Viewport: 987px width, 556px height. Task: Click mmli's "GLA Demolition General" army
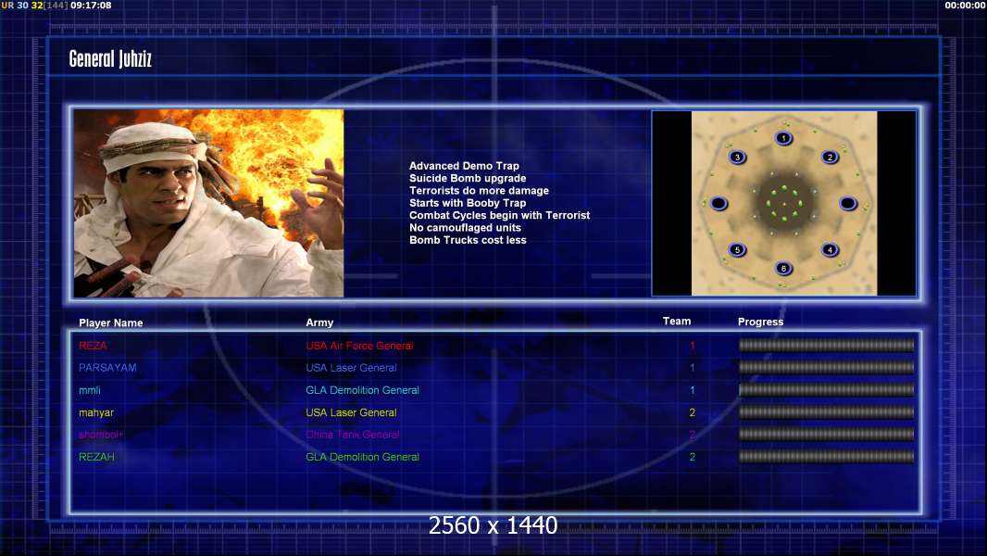pos(363,390)
